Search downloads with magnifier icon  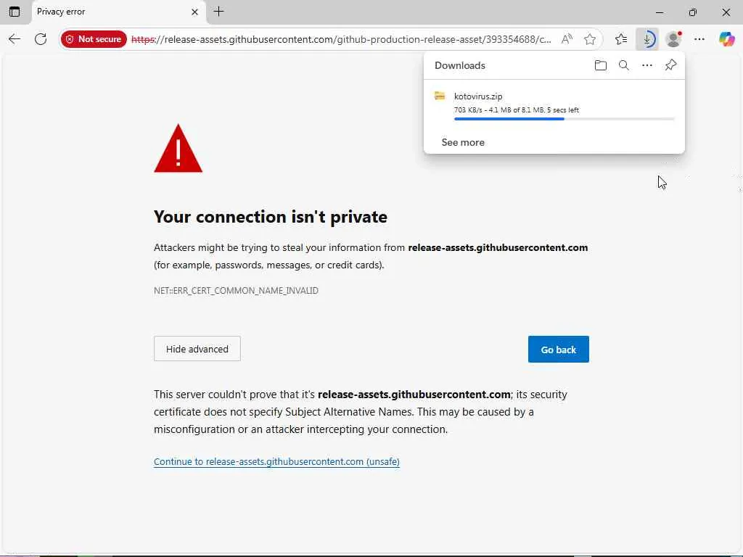(623, 65)
